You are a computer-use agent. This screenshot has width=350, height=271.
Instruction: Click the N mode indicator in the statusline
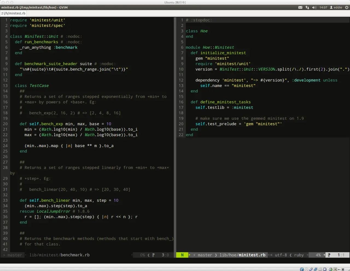coord(182,255)
